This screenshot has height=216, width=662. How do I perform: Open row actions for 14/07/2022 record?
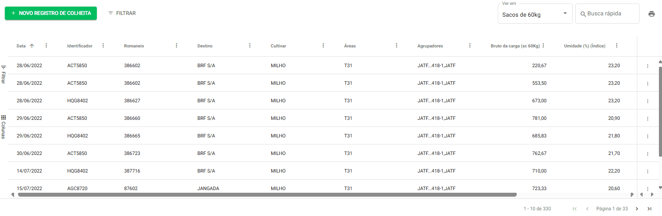(647, 171)
